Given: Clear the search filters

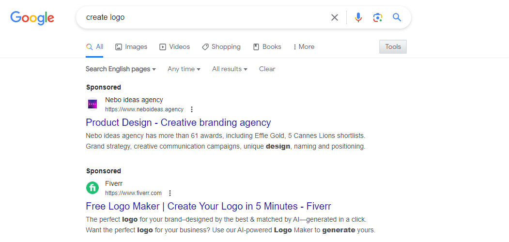Looking at the screenshot, I should point(267,69).
